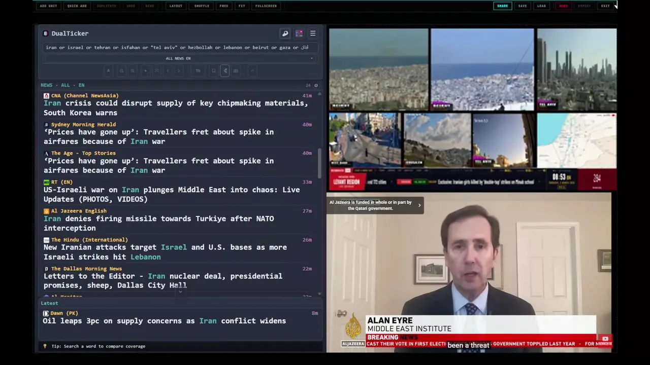
Task: Click the DualTicker logo icon
Action: pos(46,33)
